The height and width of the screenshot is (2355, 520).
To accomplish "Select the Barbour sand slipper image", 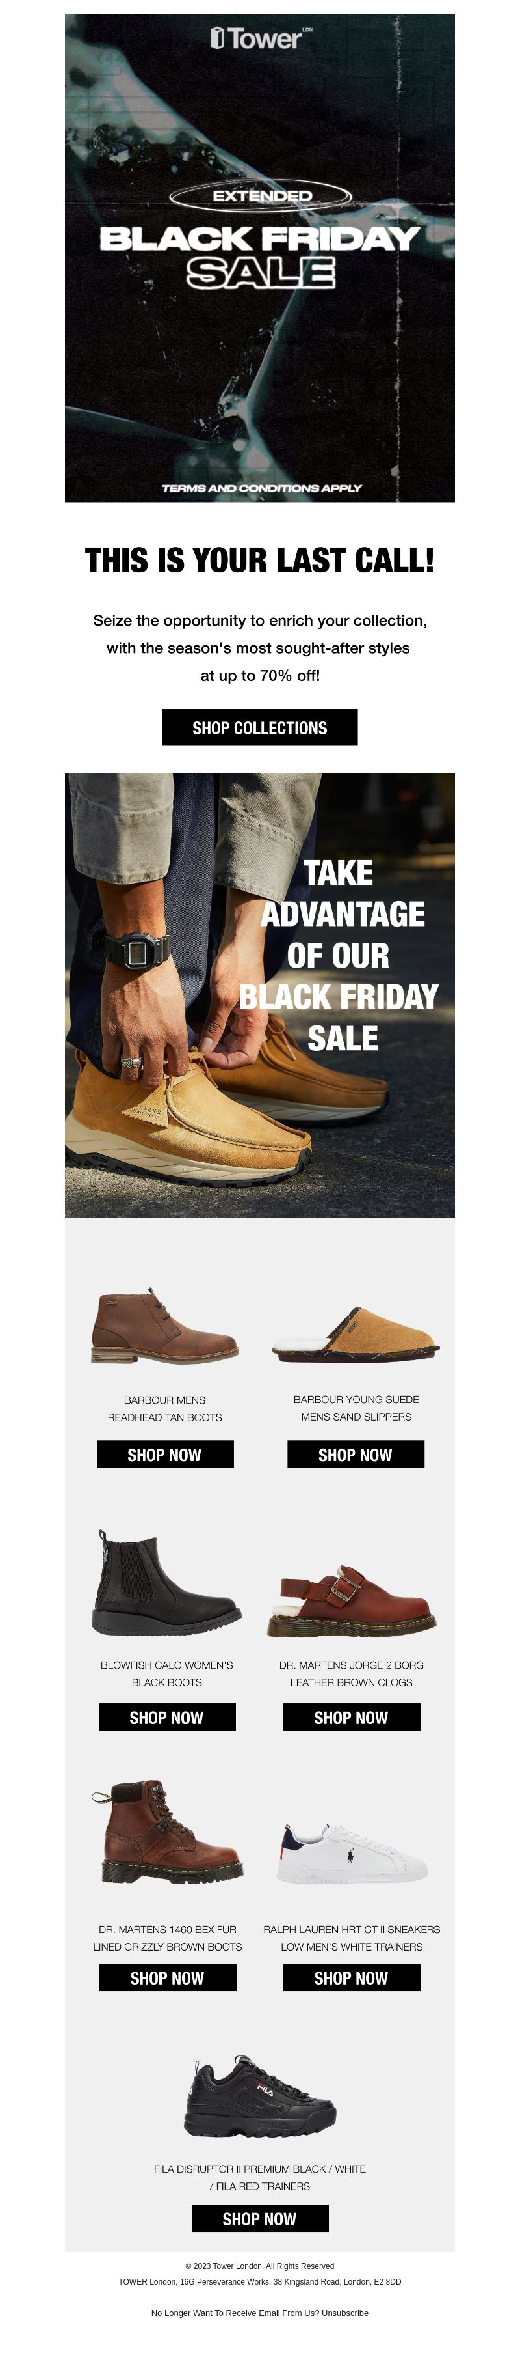I will (x=356, y=1335).
